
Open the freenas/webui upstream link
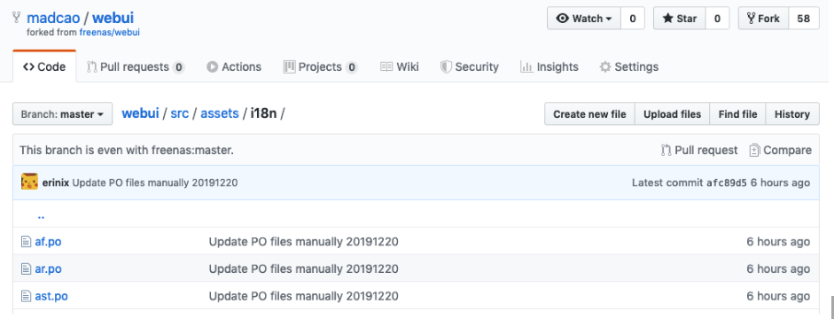(110, 33)
